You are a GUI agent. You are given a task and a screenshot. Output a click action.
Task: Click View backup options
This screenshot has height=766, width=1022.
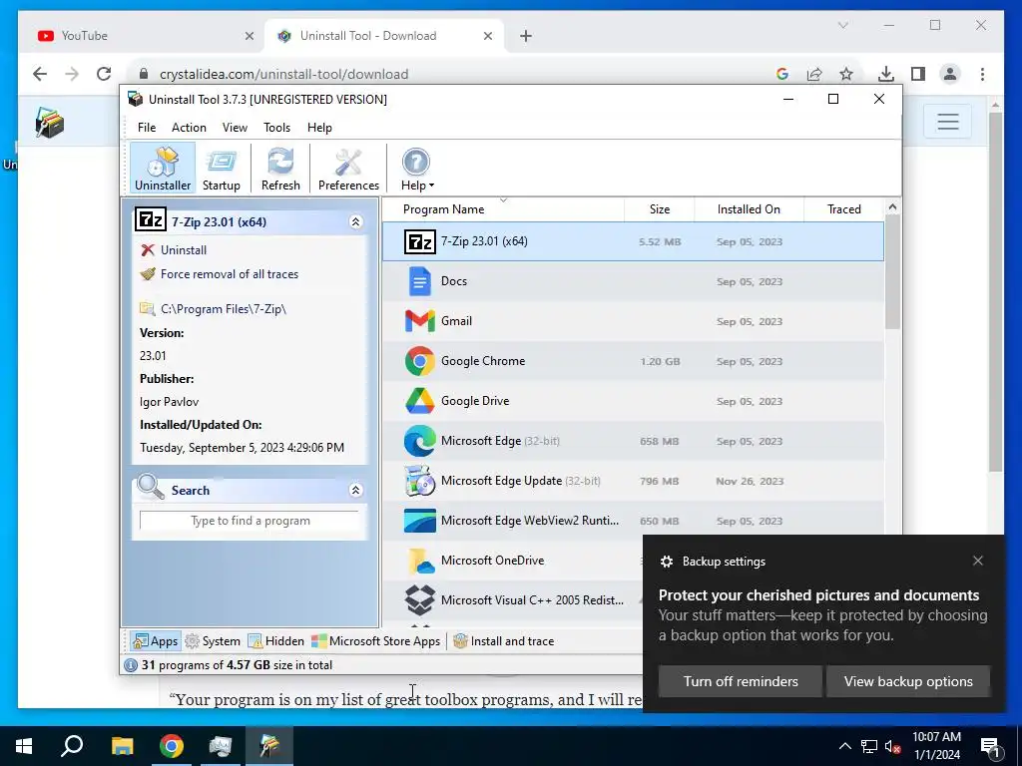click(908, 681)
